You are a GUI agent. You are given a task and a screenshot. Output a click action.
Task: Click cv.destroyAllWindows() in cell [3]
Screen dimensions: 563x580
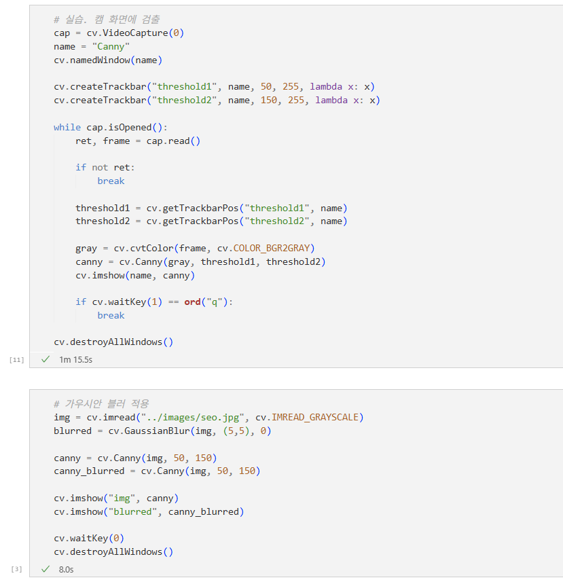click(113, 552)
